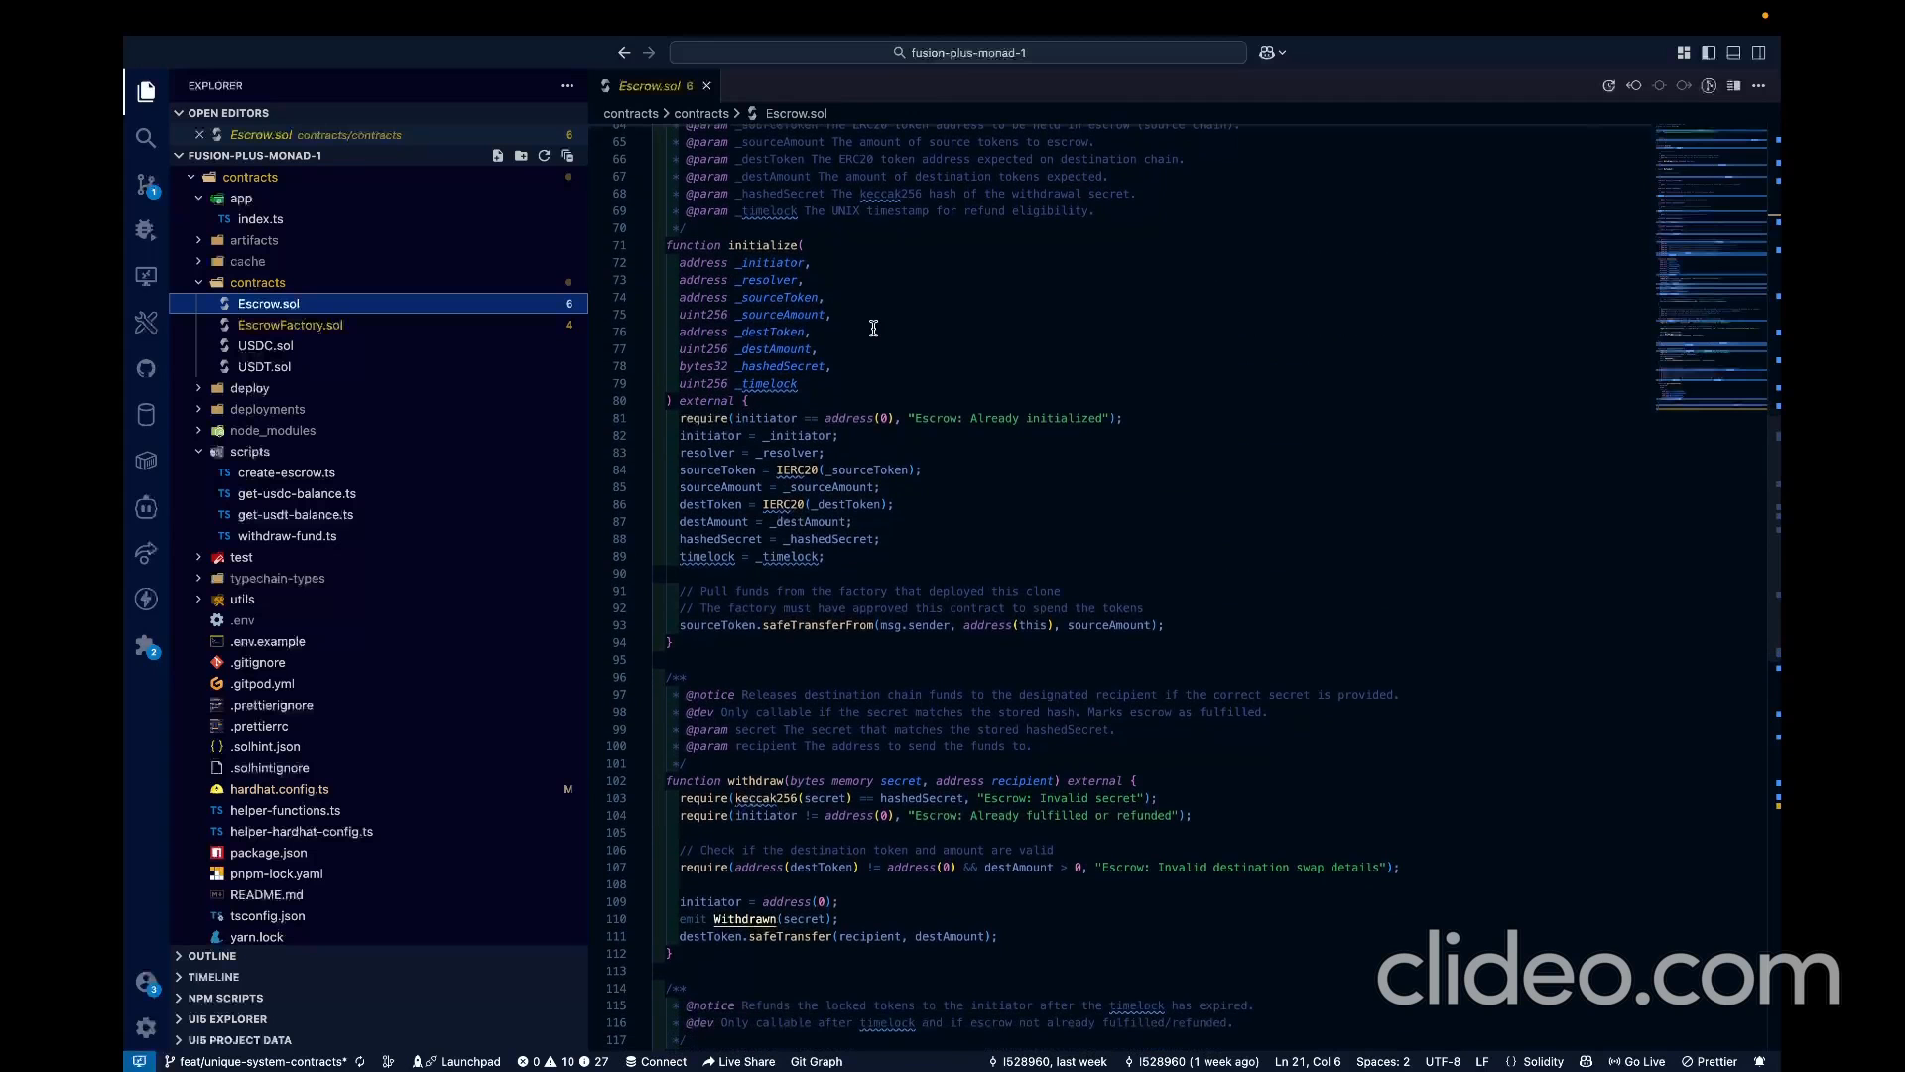Open Git Graph from status bar

[817, 1062]
